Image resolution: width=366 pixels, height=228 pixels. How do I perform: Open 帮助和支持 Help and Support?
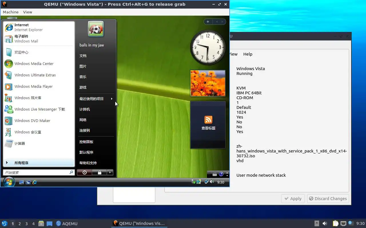point(96,163)
